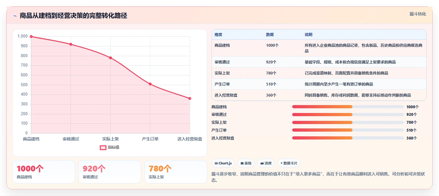This screenshot has height=196, width=439.
Task: Click the 审核通过 progress bar
Action: (348, 115)
